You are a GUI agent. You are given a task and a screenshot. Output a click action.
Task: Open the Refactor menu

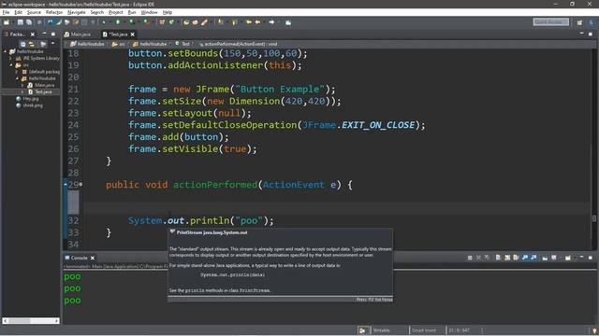coord(54,12)
